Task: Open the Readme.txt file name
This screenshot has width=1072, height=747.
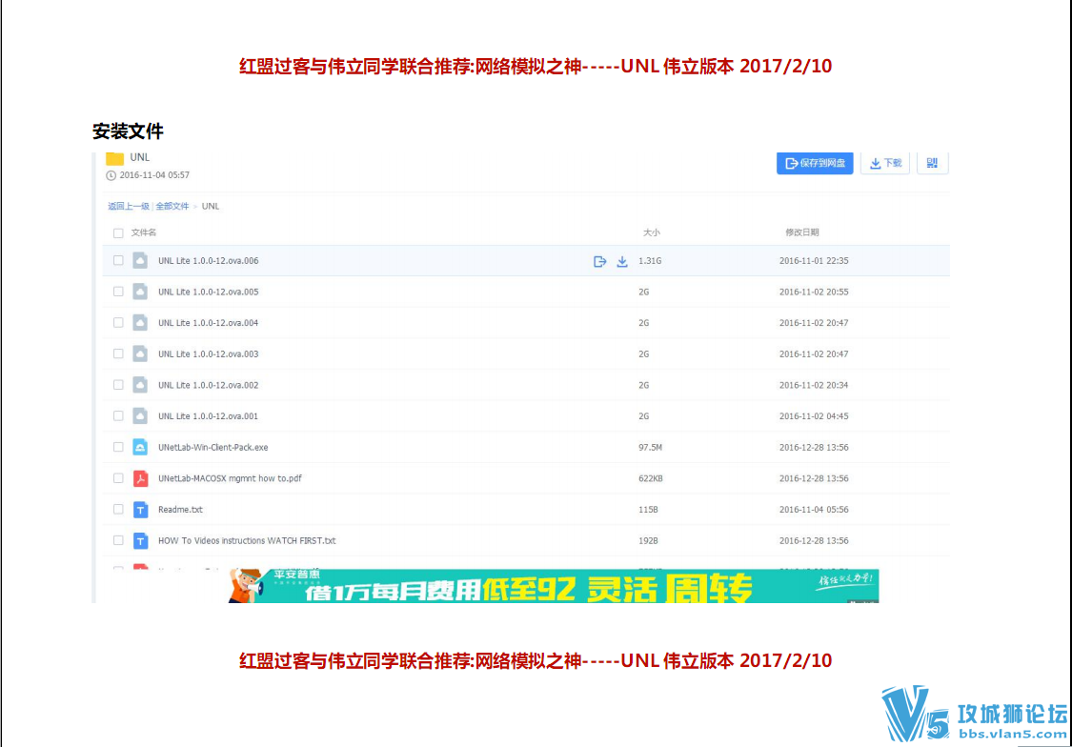Action: [x=180, y=510]
